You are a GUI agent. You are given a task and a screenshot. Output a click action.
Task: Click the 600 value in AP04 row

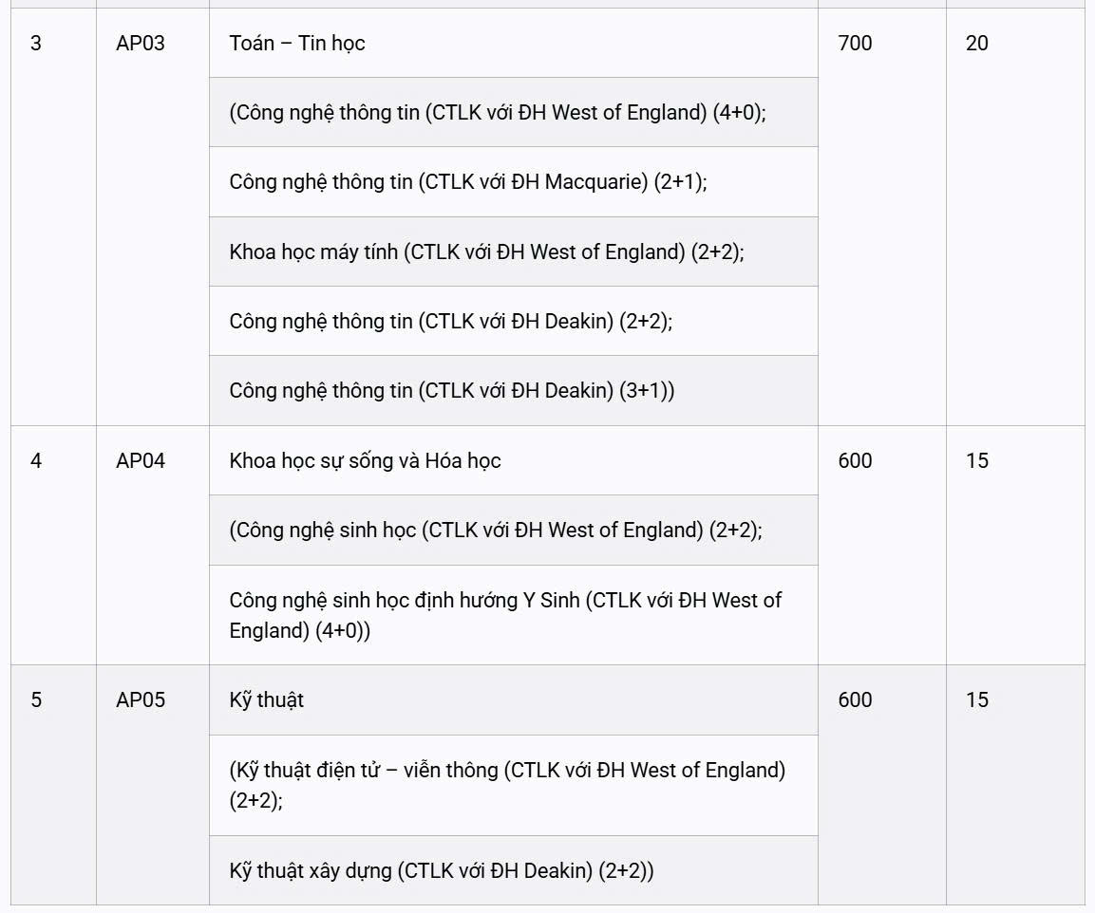tap(855, 461)
